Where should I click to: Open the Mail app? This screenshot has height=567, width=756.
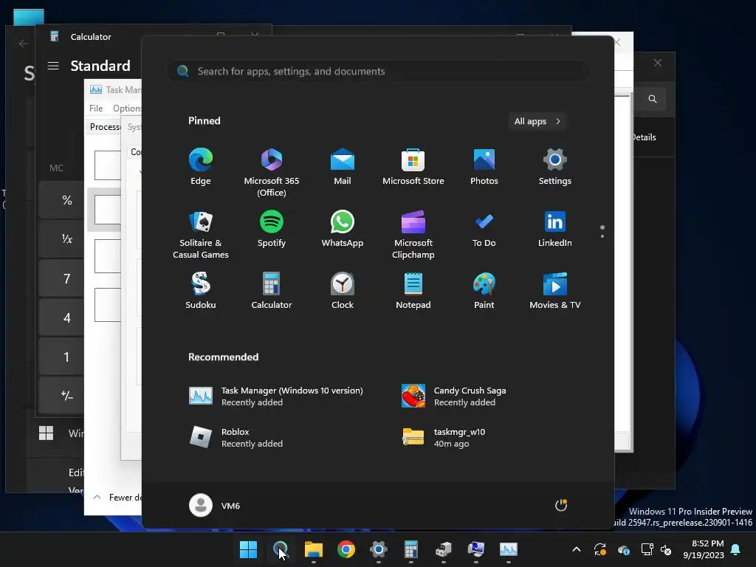(343, 167)
